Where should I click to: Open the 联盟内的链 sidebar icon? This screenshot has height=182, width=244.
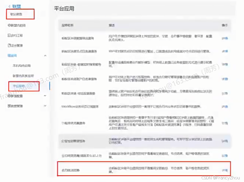coord(9,25)
